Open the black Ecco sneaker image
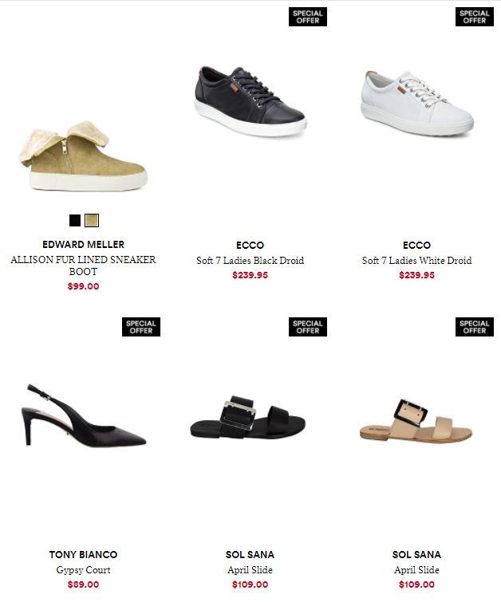Screen dimensions: 501x602 tap(250, 101)
